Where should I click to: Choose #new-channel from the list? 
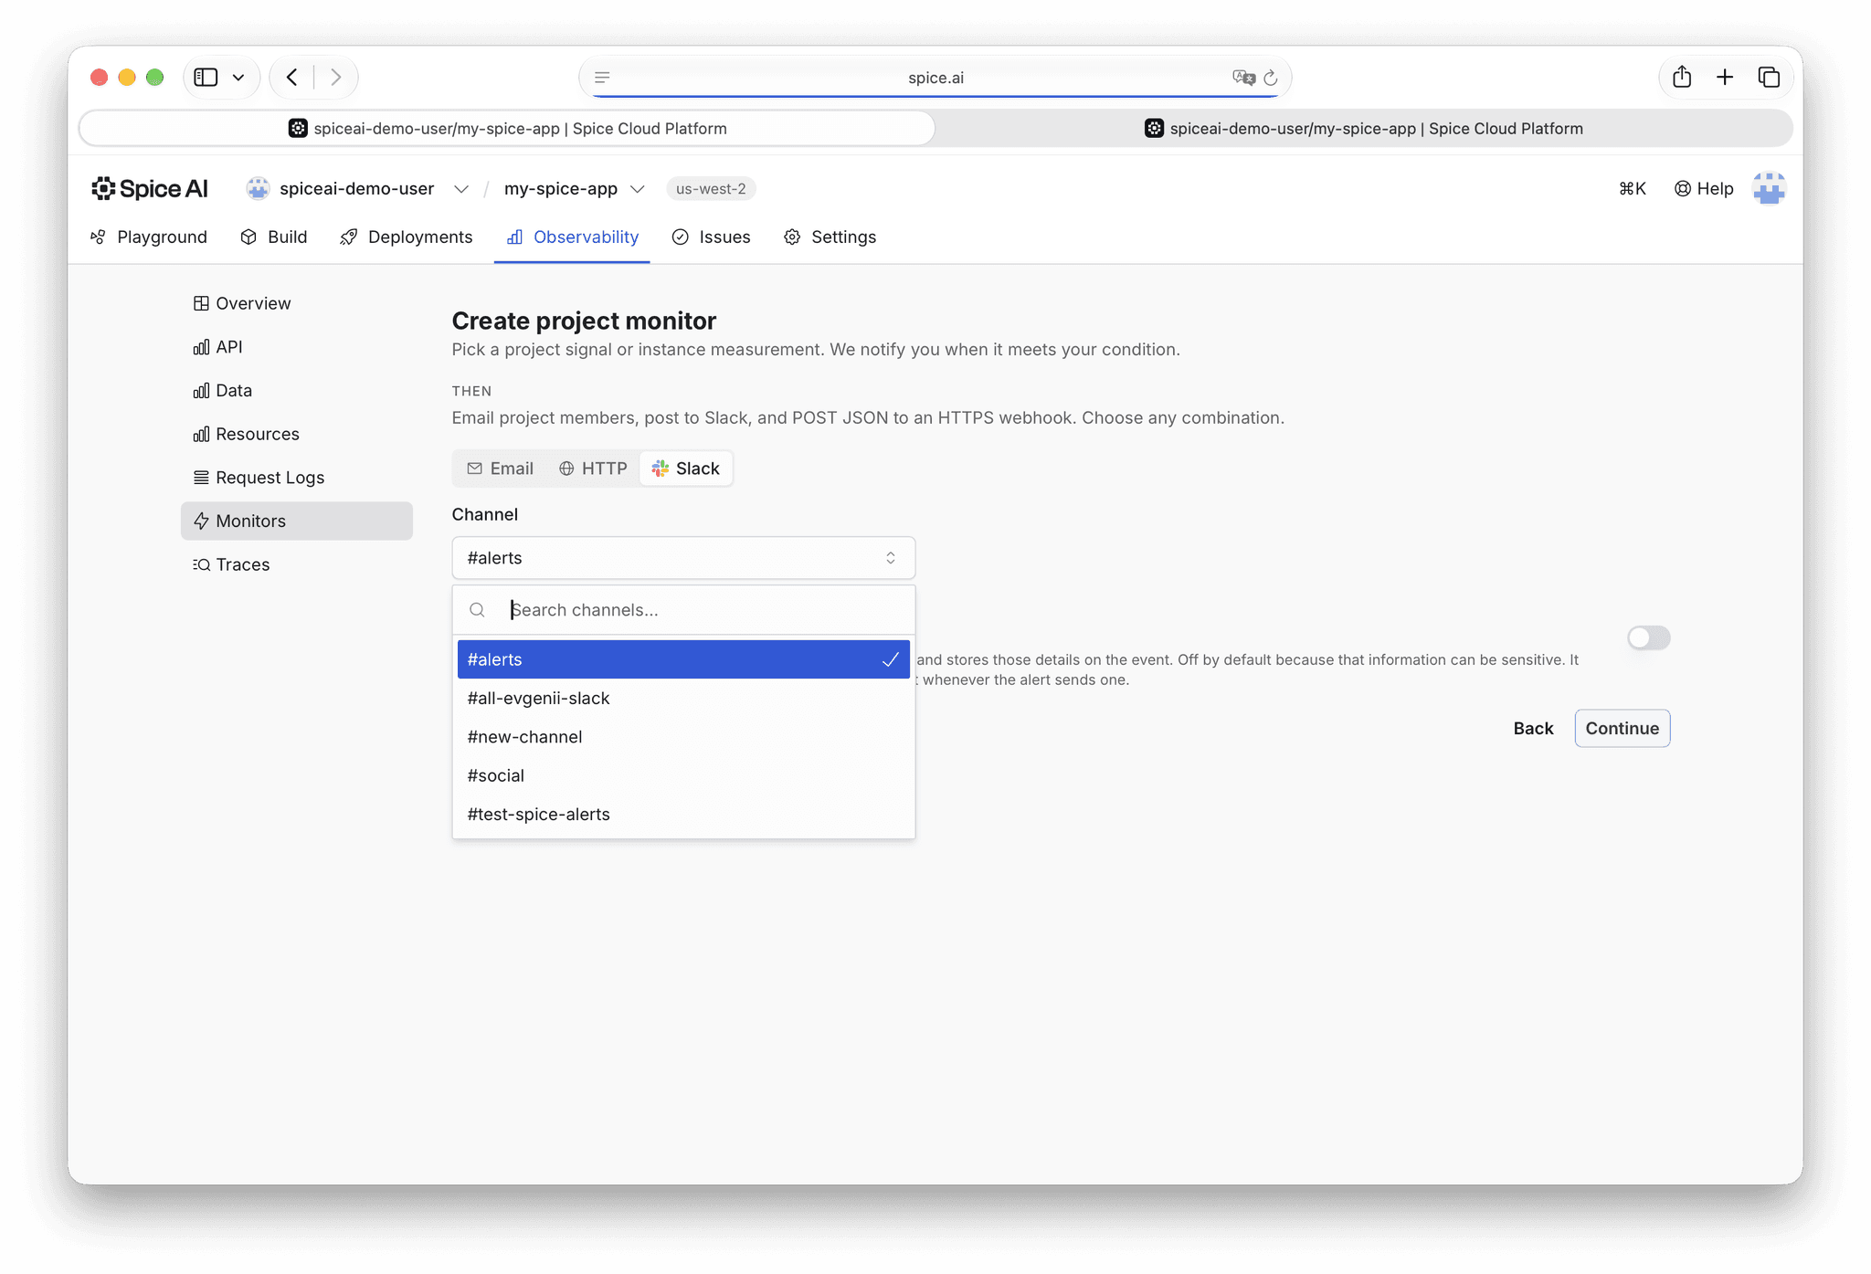click(x=683, y=737)
